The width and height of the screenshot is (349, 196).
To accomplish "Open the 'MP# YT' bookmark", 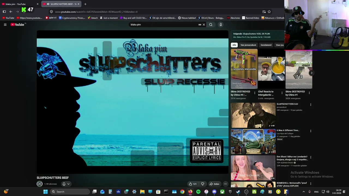I will (51, 18).
